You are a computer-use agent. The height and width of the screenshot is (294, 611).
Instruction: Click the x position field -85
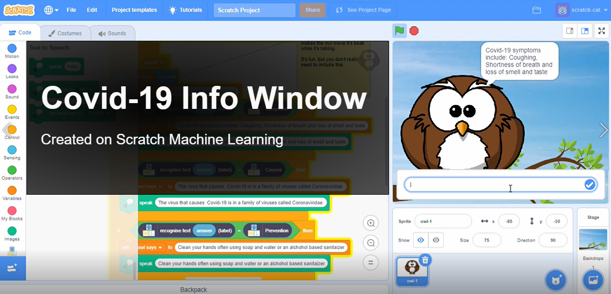tap(509, 221)
